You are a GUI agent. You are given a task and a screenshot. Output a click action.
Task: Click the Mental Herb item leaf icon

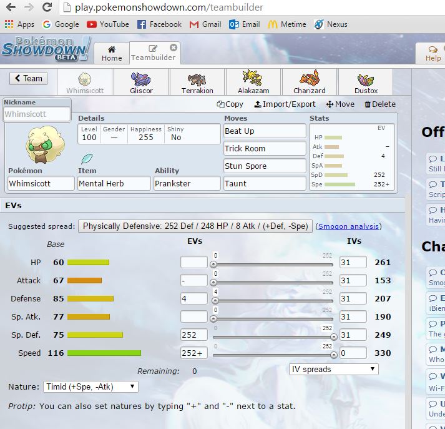87,158
